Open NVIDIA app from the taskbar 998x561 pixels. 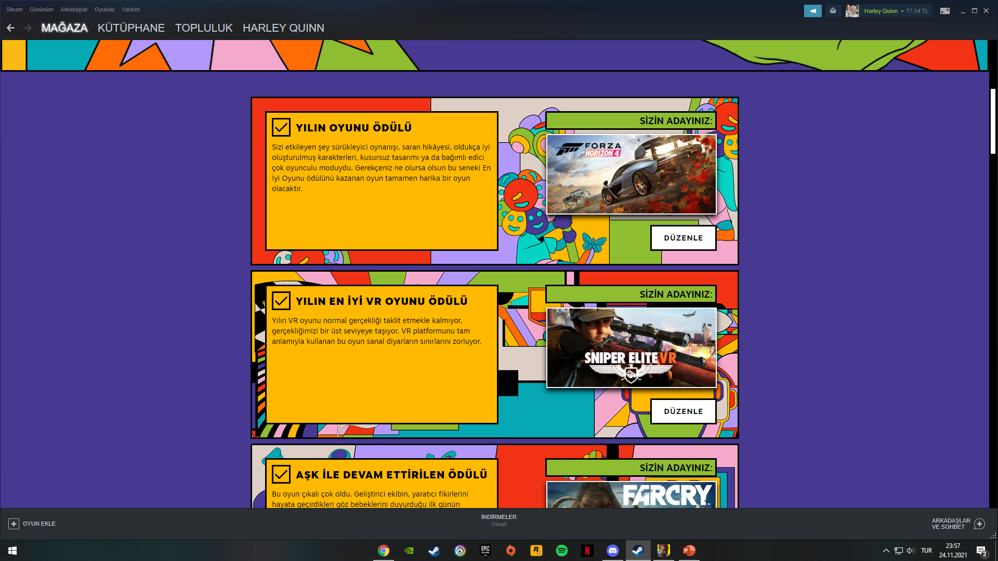click(x=409, y=551)
